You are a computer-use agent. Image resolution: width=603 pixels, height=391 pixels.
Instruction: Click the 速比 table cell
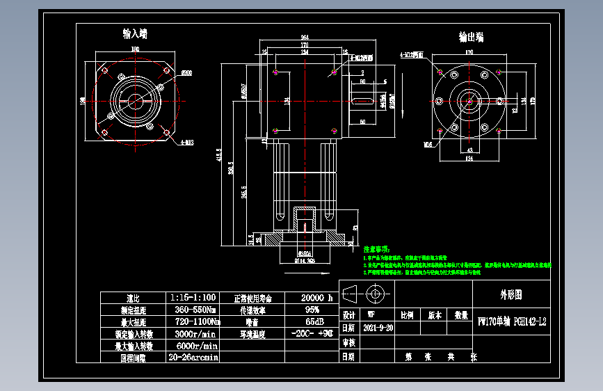point(133,298)
